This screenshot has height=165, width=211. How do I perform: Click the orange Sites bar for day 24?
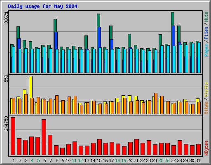156,104
